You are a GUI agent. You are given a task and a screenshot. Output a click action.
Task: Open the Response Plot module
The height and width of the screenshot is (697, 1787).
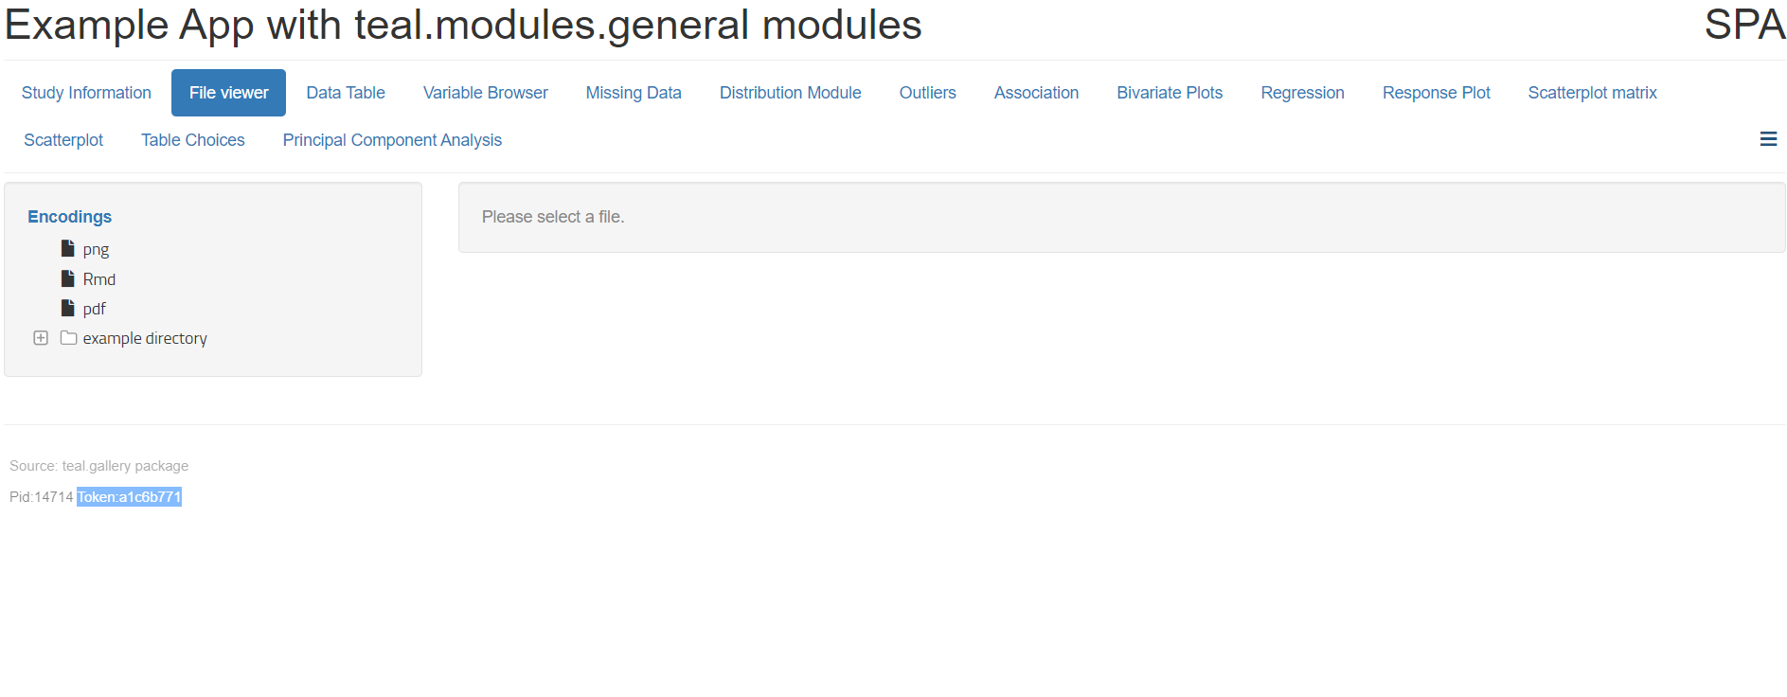[1436, 92]
